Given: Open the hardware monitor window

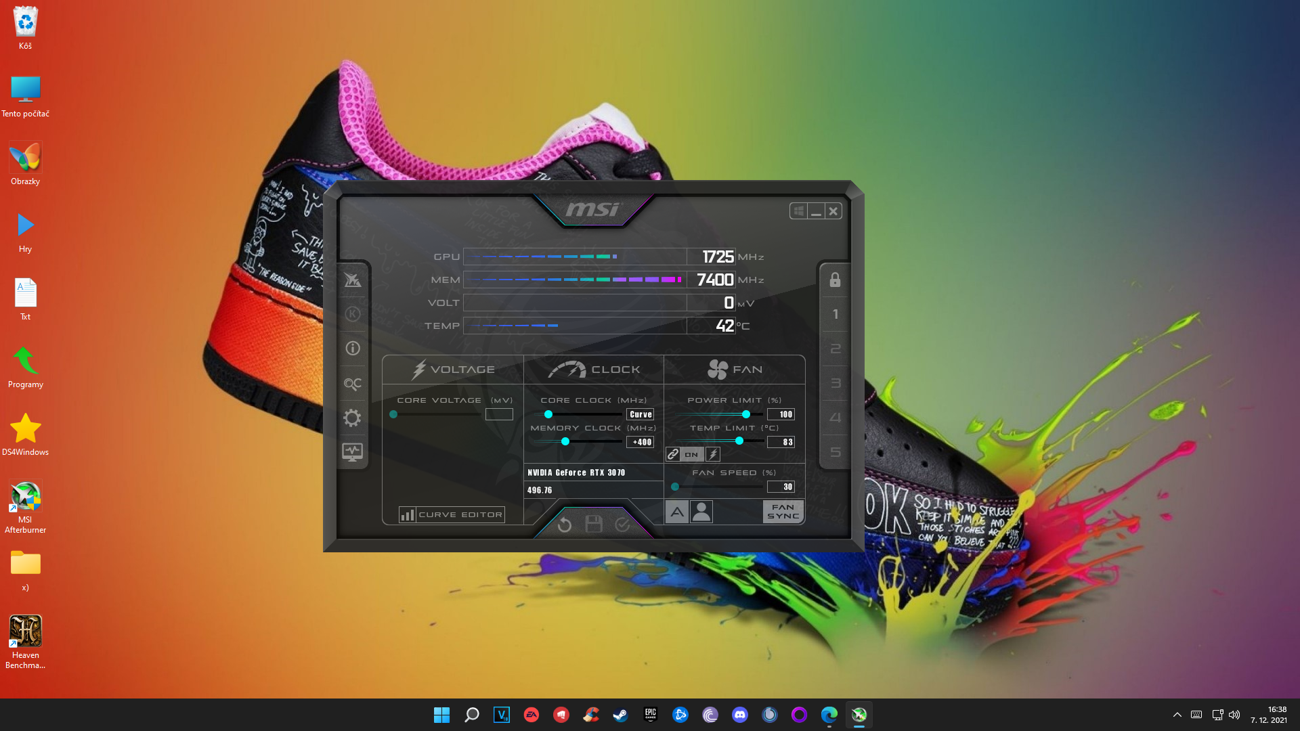Looking at the screenshot, I should click(352, 451).
